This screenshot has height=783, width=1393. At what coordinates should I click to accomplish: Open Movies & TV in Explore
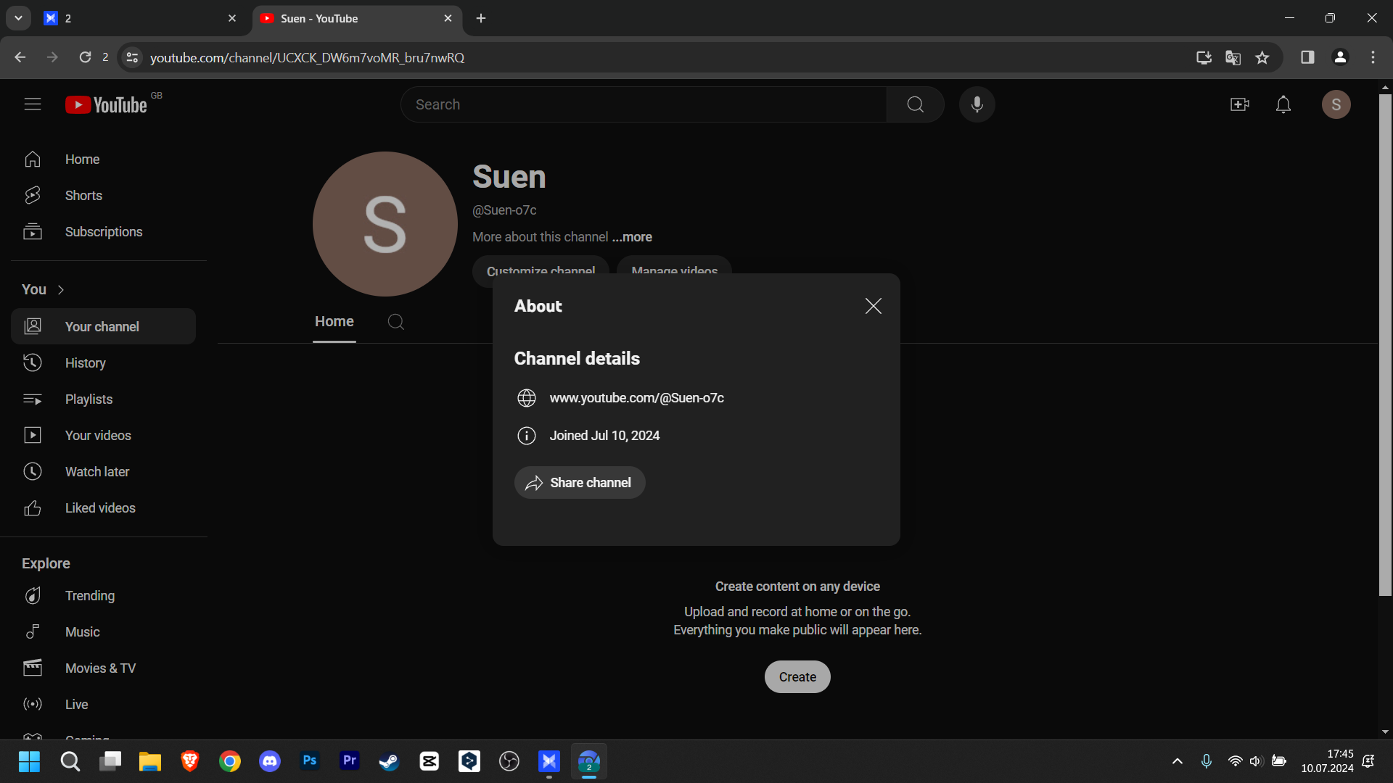[x=103, y=668]
